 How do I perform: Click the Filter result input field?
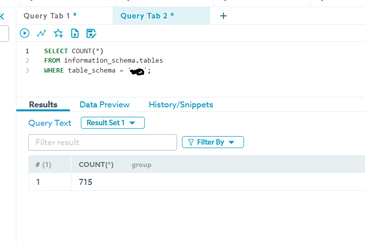coord(103,142)
